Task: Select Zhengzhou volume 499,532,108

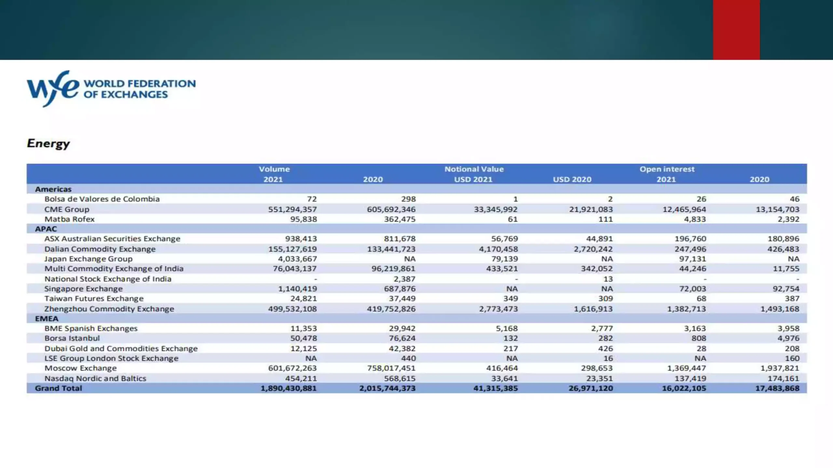Action: (293, 309)
